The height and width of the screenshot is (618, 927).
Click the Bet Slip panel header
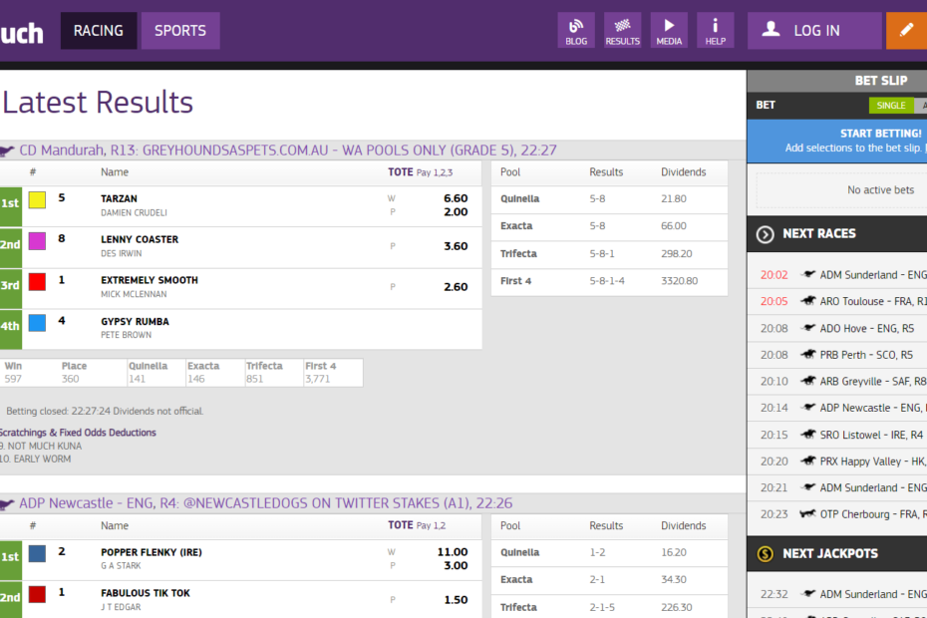click(x=837, y=81)
